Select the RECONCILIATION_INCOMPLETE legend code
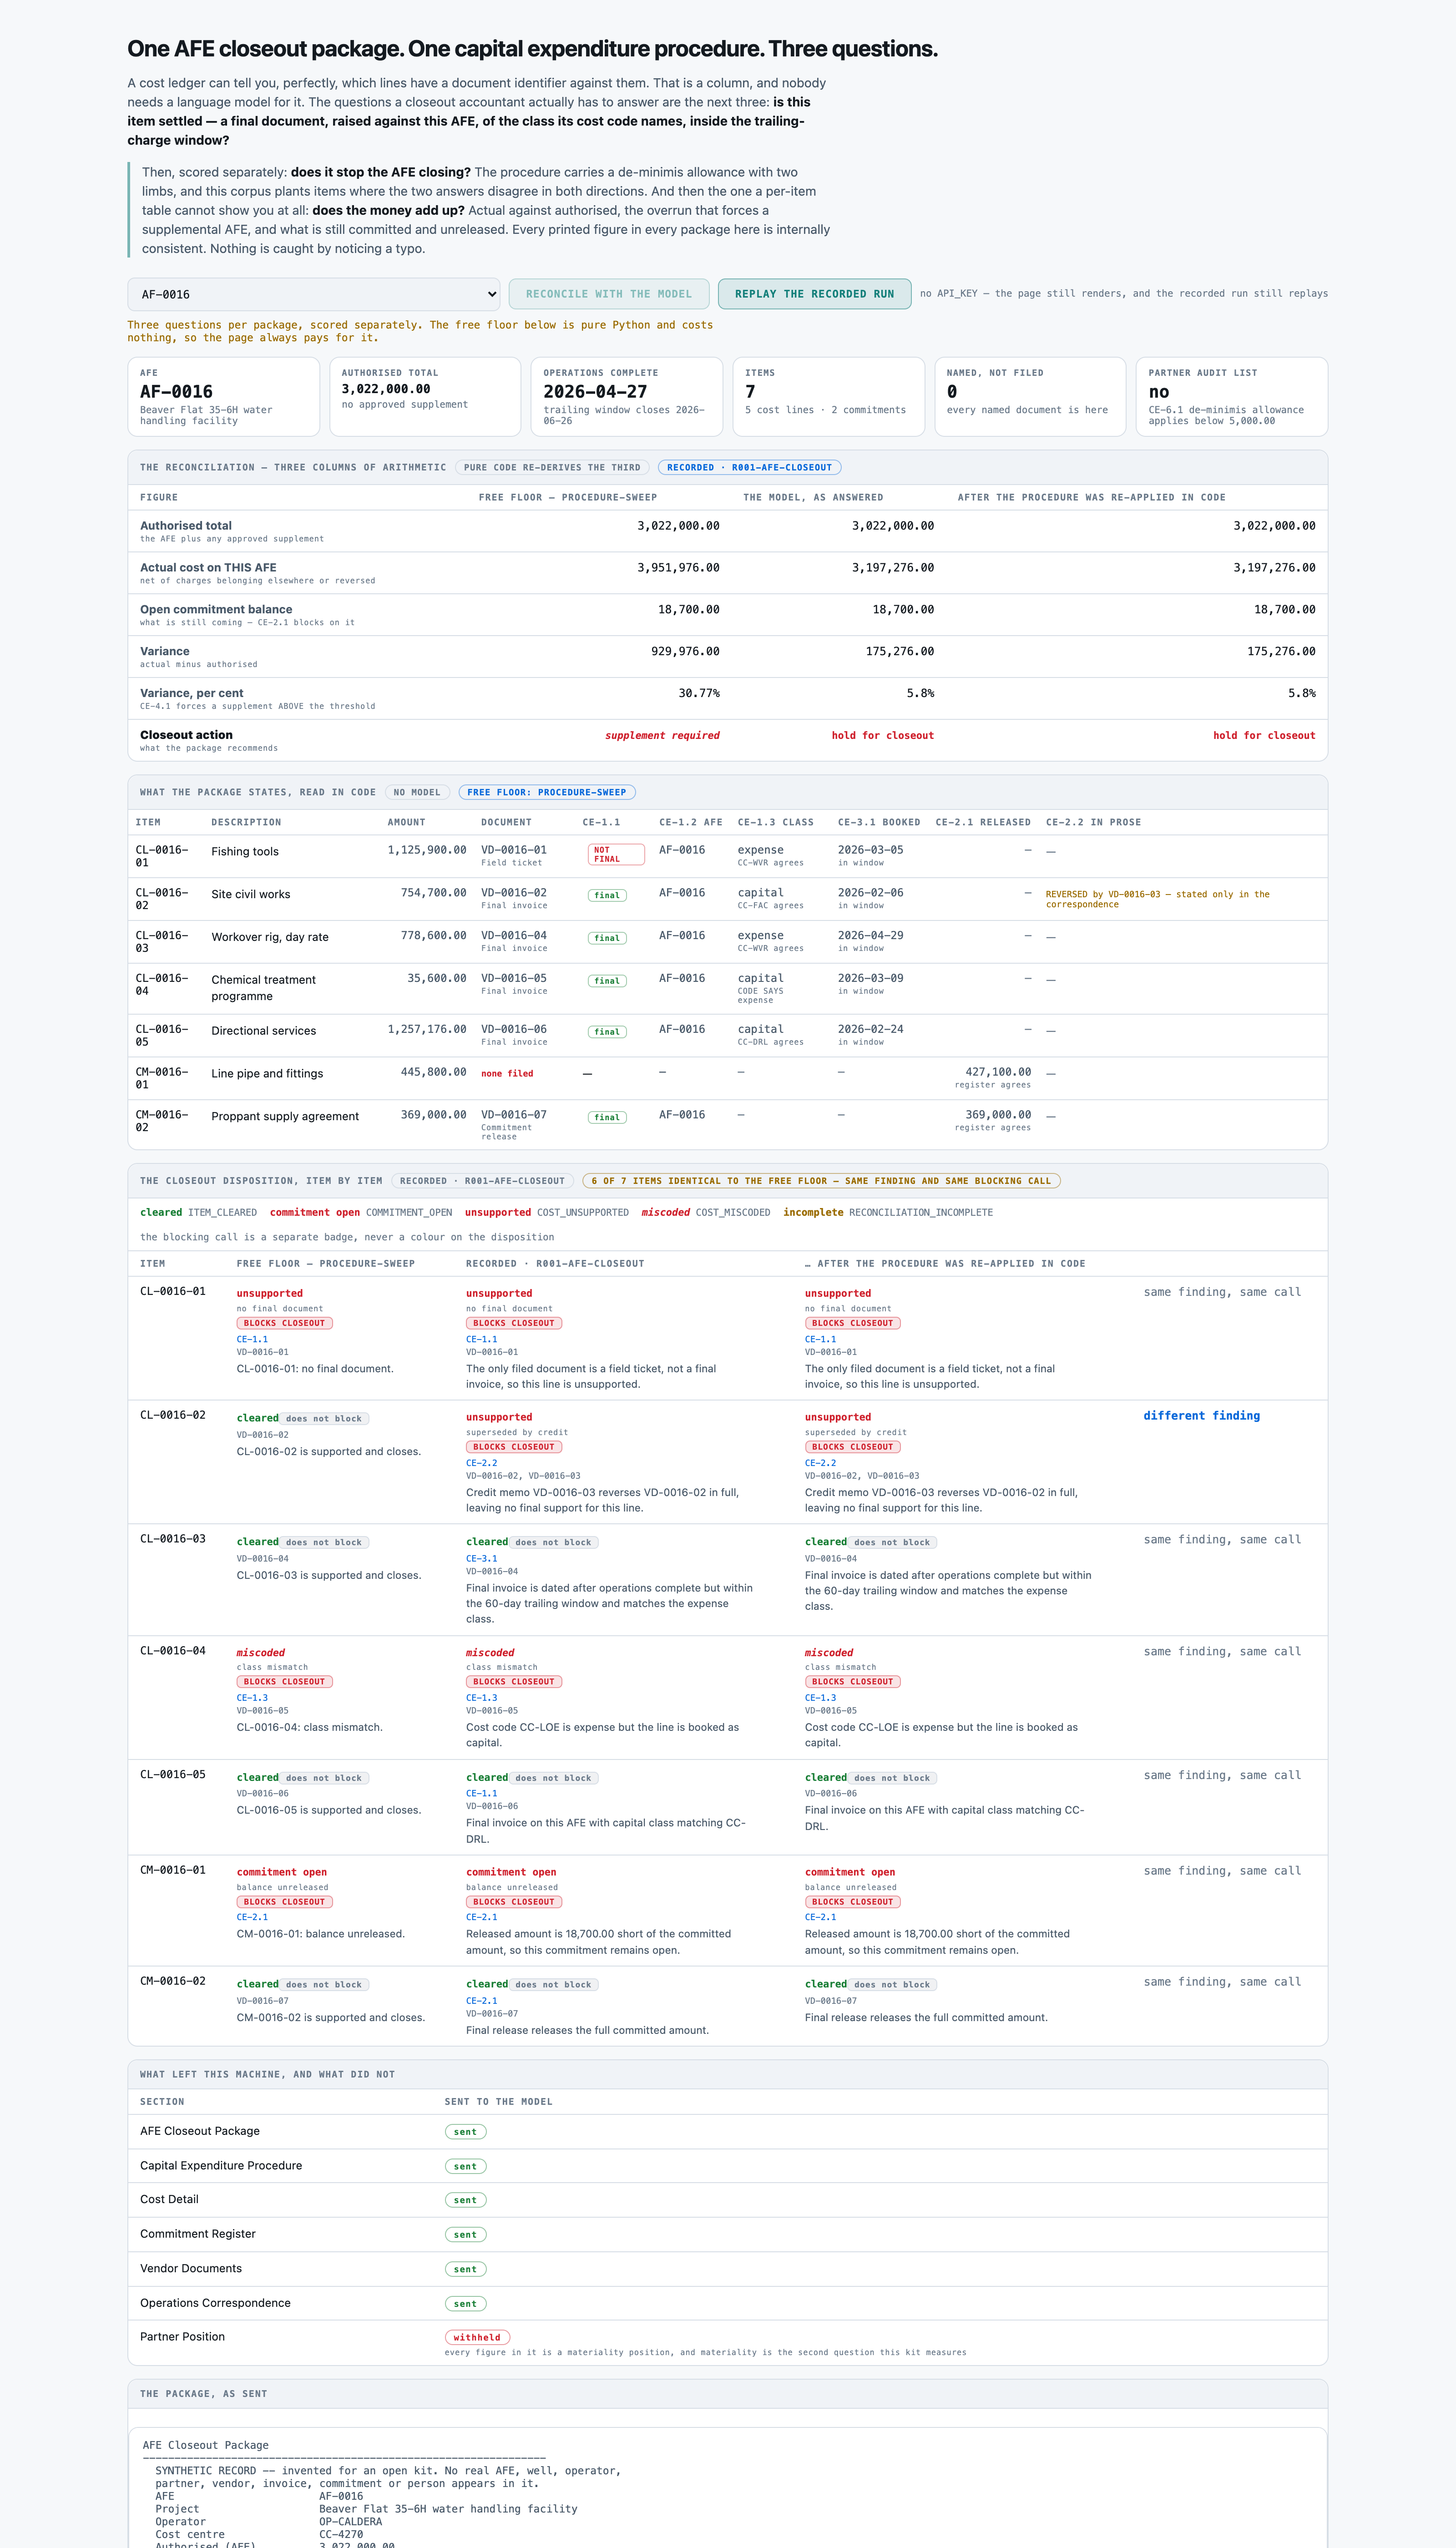The image size is (1456, 2548). tap(921, 1212)
